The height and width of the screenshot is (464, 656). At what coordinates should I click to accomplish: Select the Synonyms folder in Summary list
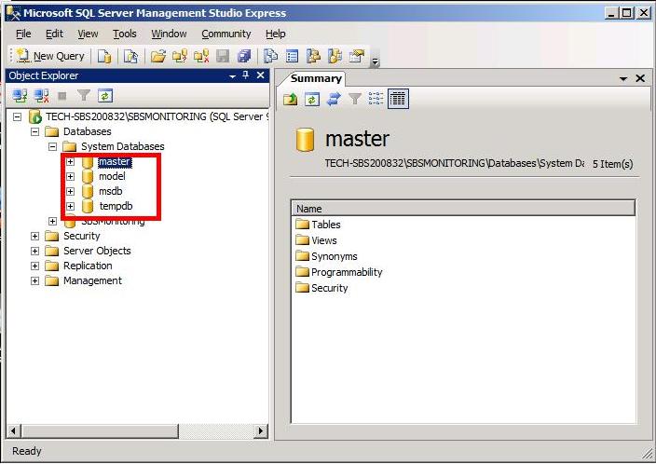pos(326,256)
